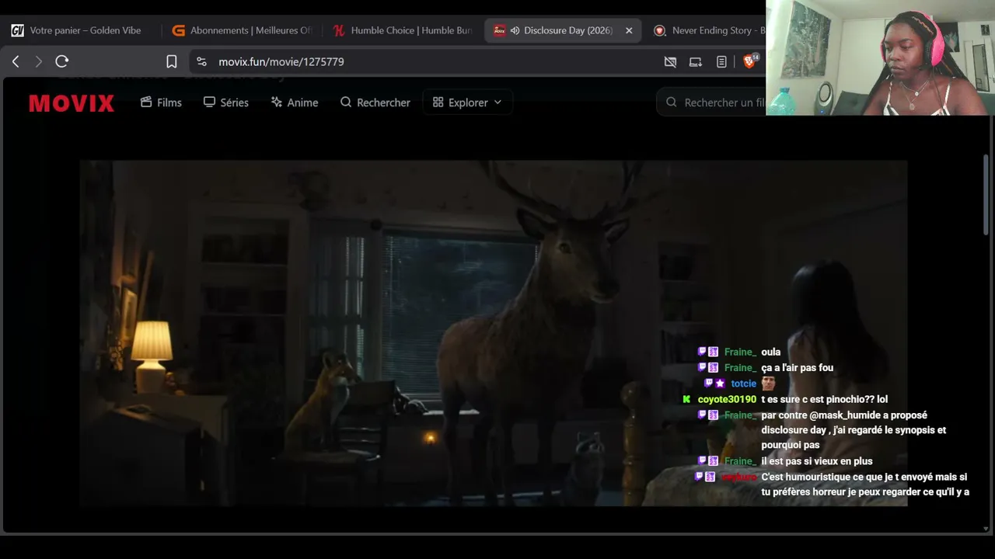
Task: Open the Brave Shields icon
Action: pos(749,61)
